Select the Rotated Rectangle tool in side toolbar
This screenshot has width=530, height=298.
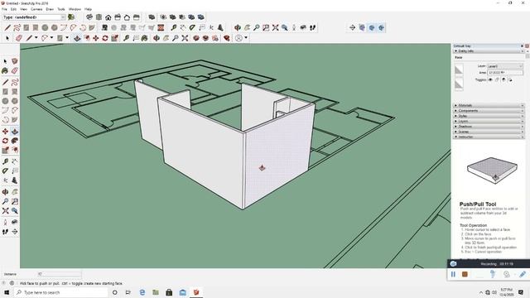point(15,92)
